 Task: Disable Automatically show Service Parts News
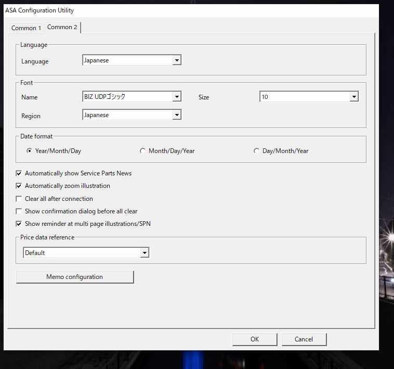(19, 173)
